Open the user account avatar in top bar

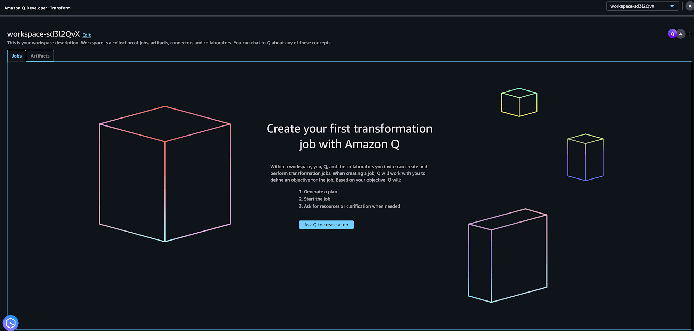(x=690, y=6)
